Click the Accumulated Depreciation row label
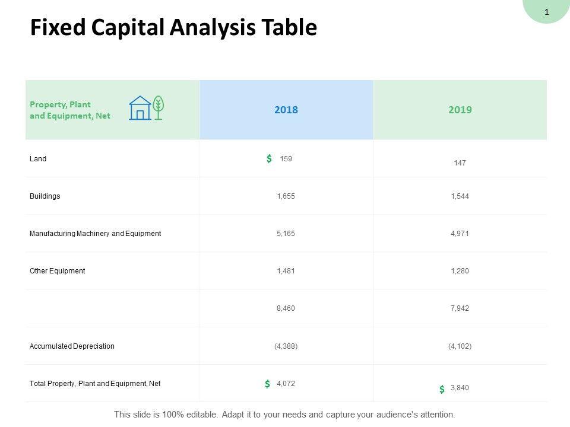Screen dimensions: 570x427 (72, 346)
